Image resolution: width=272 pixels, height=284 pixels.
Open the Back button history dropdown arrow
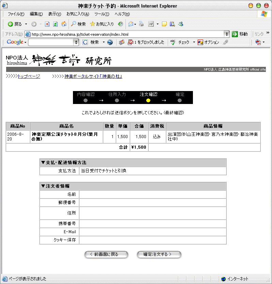coord(26,24)
